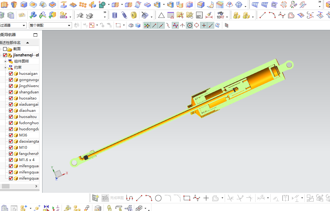Select the Arc tool in top curve toolbar
Screen dimensions: 330x211
pyautogui.click(x=272, y=15)
